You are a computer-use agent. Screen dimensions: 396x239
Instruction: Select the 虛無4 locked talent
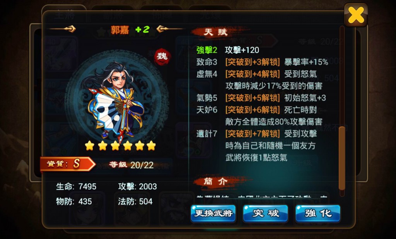pyautogui.click(x=259, y=80)
